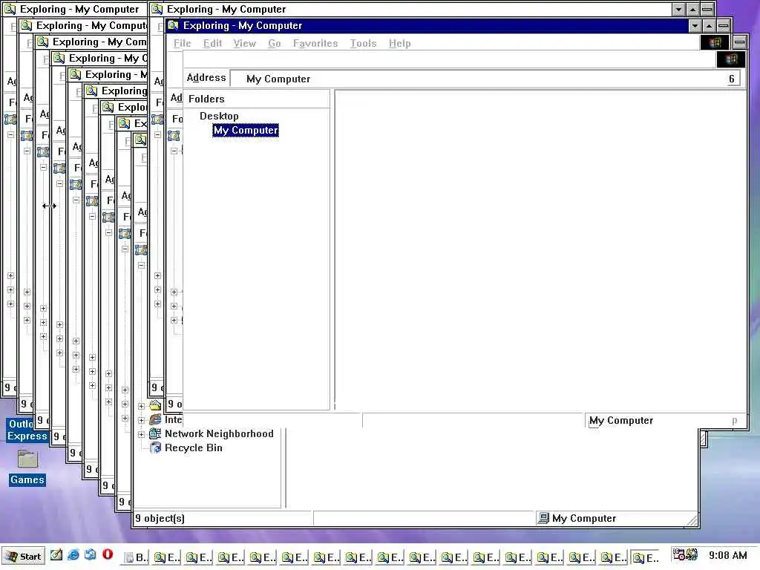Activate window with title truncated to 'Explo'
760x570 pixels.
pyautogui.click(x=124, y=107)
